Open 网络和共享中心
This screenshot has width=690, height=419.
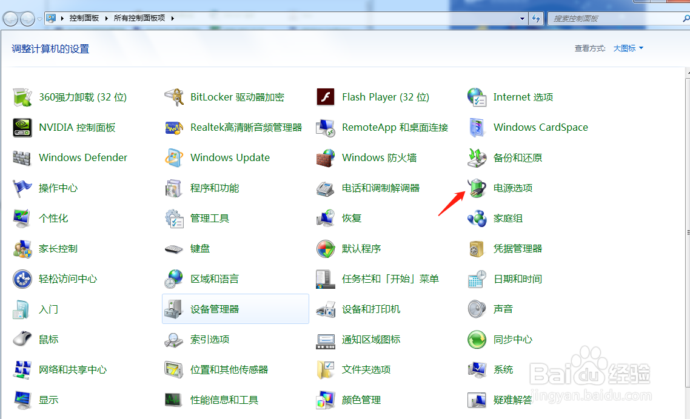pyautogui.click(x=73, y=370)
